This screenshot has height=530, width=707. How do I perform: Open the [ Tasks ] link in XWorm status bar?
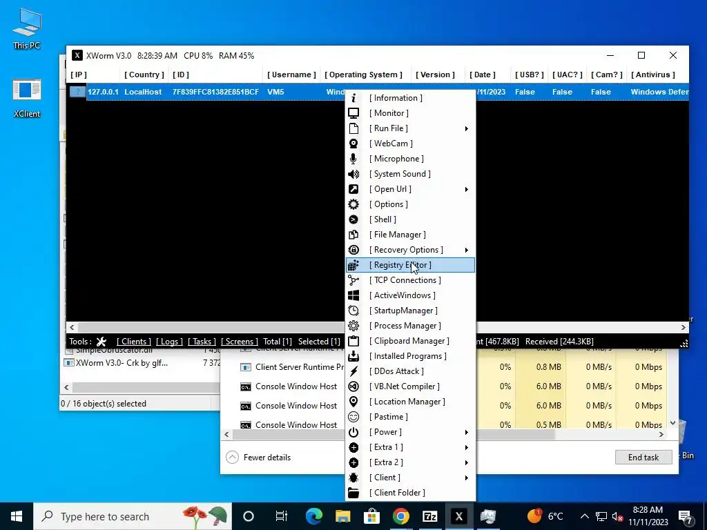[x=202, y=342]
